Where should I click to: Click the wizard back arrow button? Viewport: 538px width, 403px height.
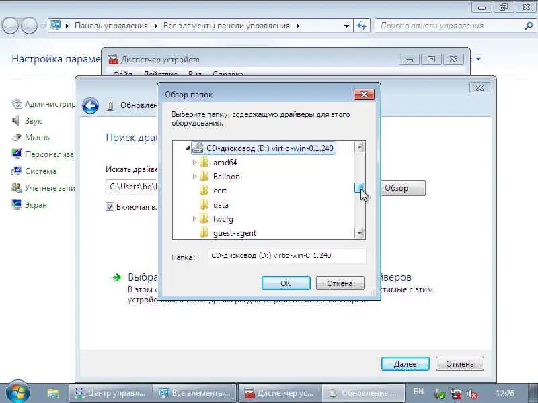90,105
